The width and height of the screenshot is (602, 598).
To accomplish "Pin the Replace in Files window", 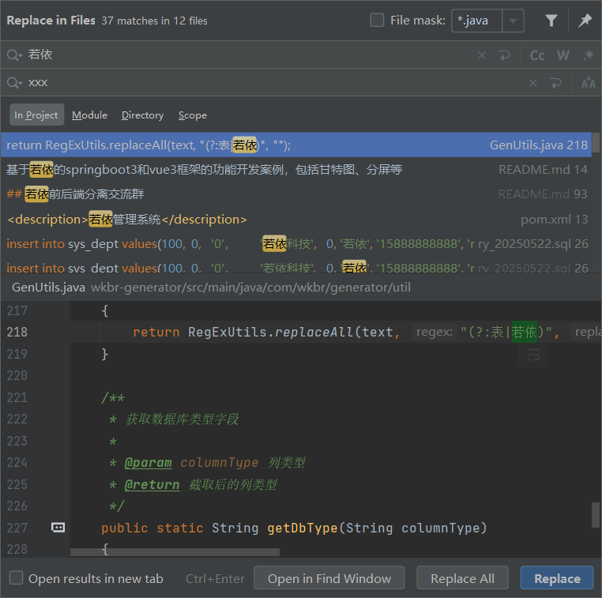I will [x=585, y=21].
